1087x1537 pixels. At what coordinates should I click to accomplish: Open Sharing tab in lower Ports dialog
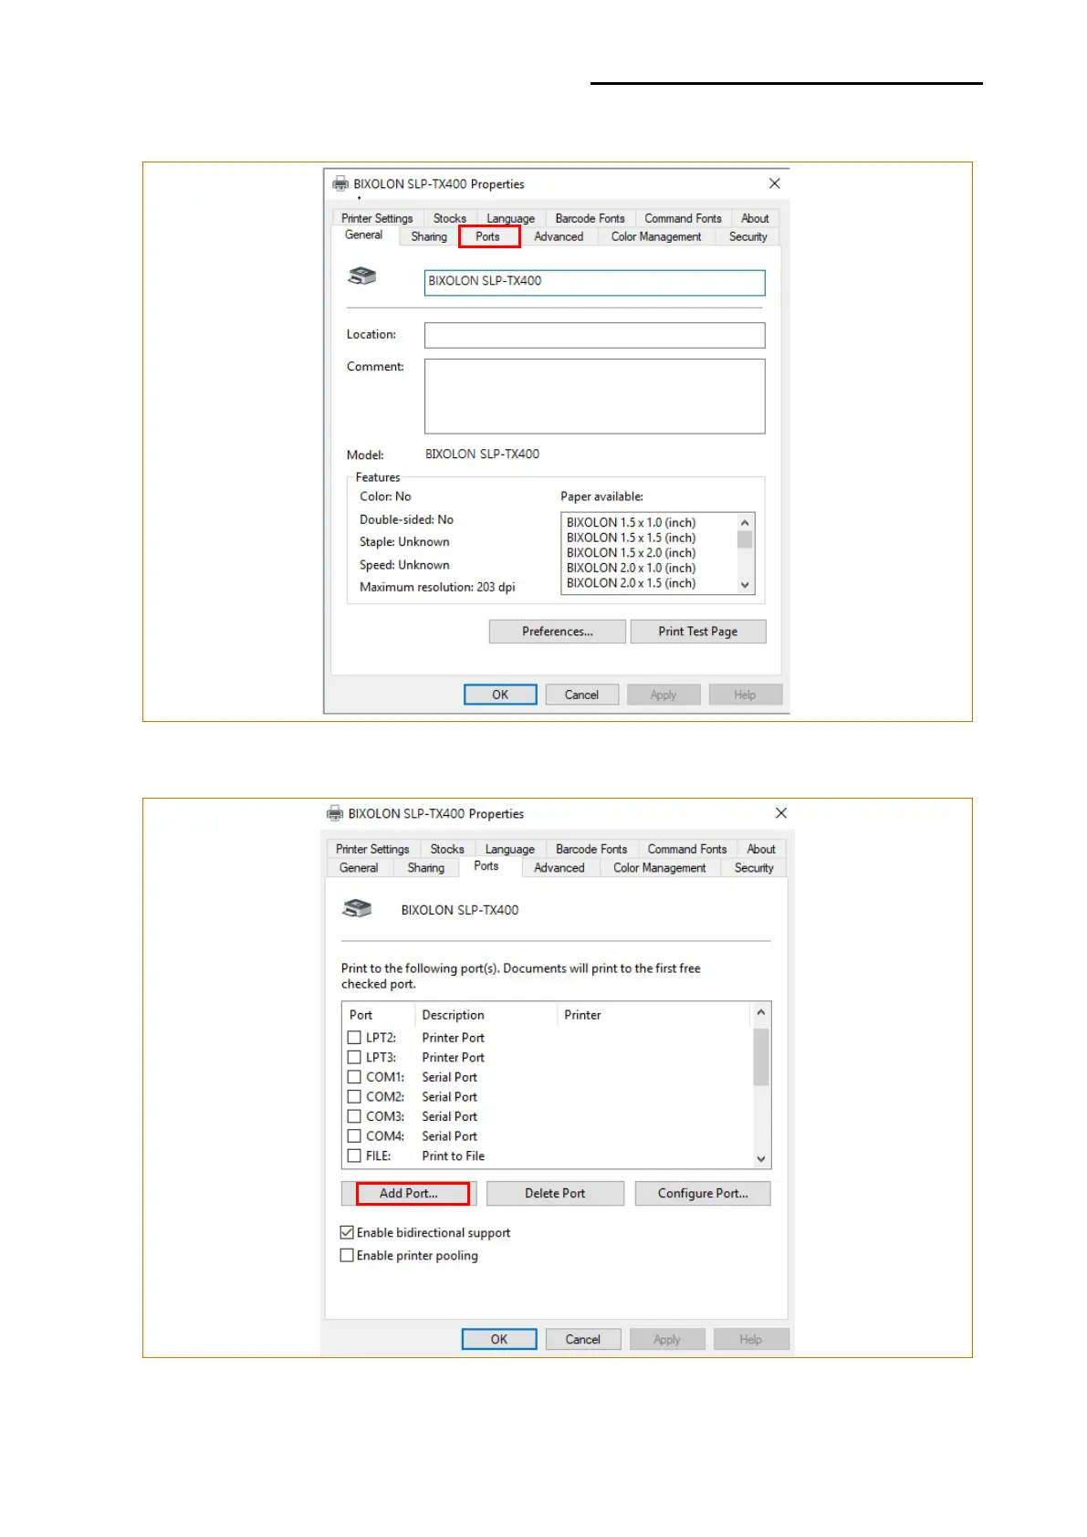[x=426, y=868]
